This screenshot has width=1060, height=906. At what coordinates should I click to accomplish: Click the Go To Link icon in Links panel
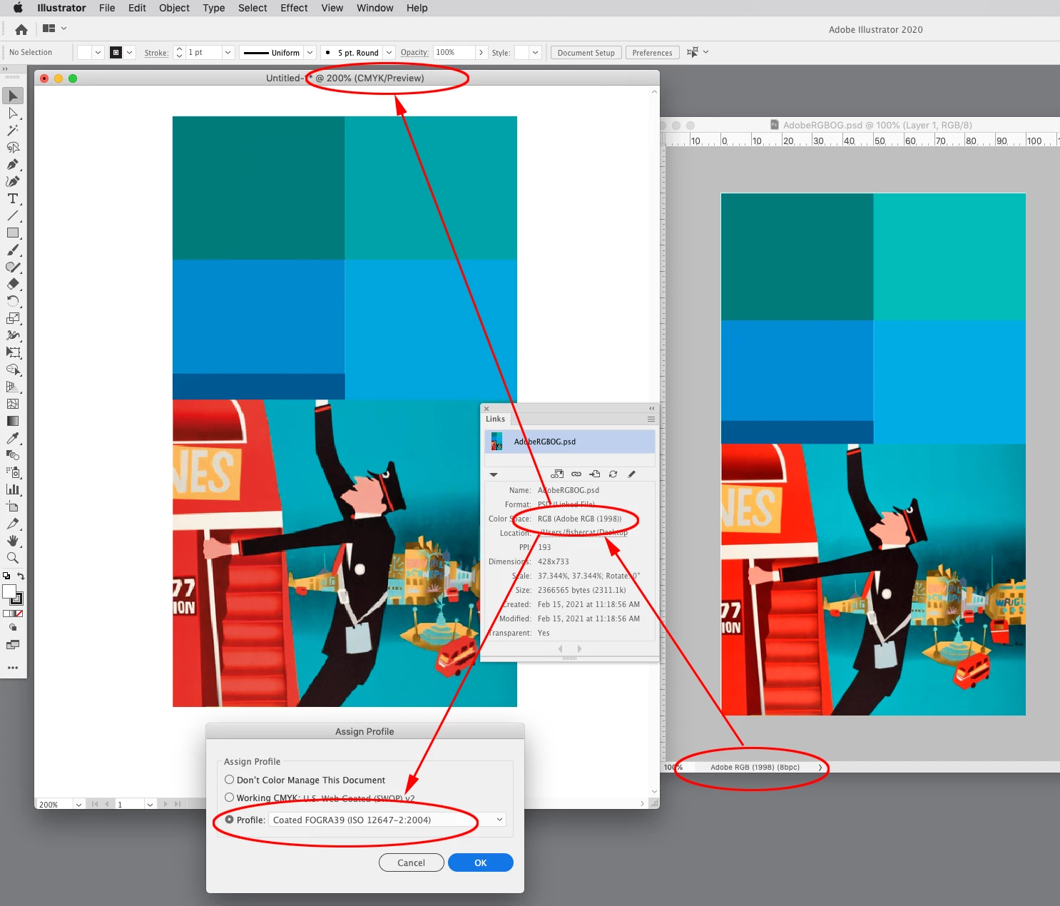tap(594, 474)
